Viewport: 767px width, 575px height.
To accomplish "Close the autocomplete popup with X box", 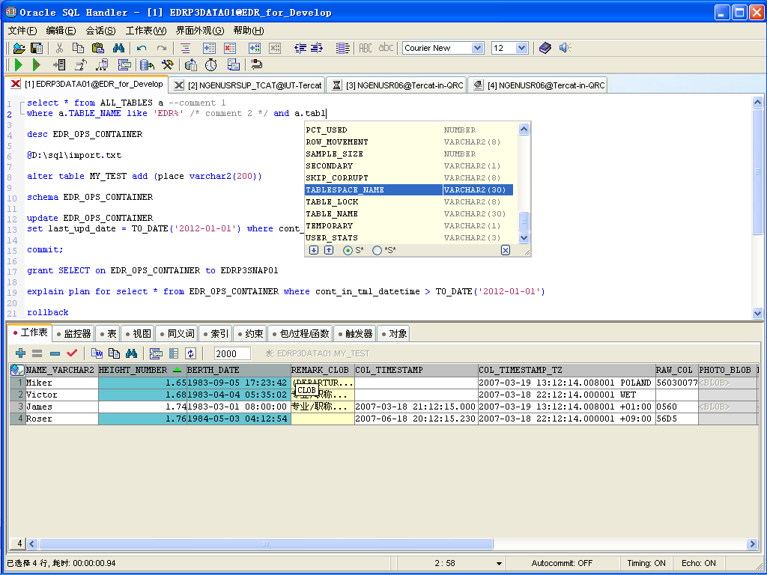I will tap(506, 250).
